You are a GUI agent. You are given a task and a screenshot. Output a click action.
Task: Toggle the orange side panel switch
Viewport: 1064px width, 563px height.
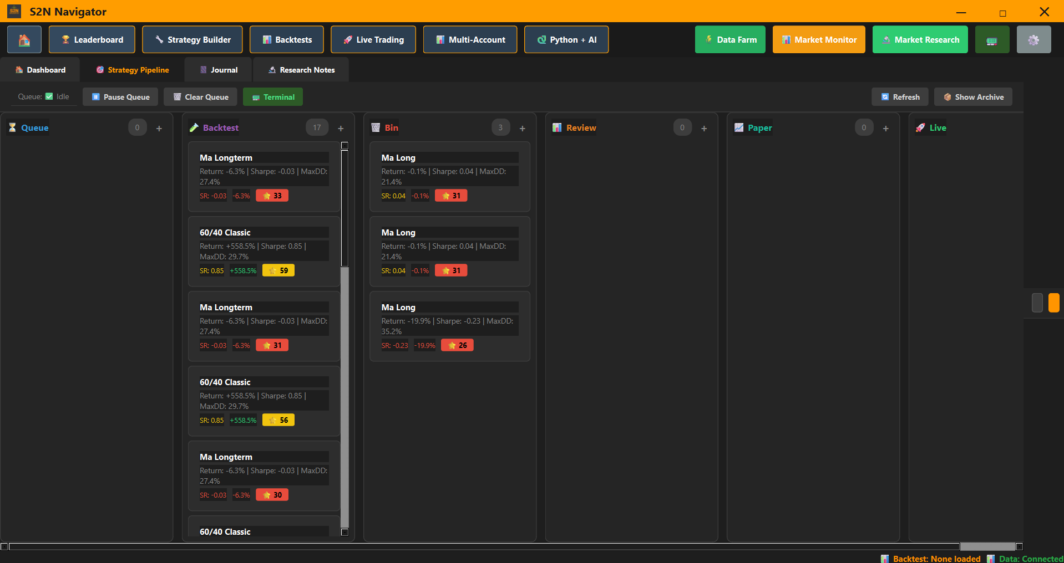click(1054, 303)
